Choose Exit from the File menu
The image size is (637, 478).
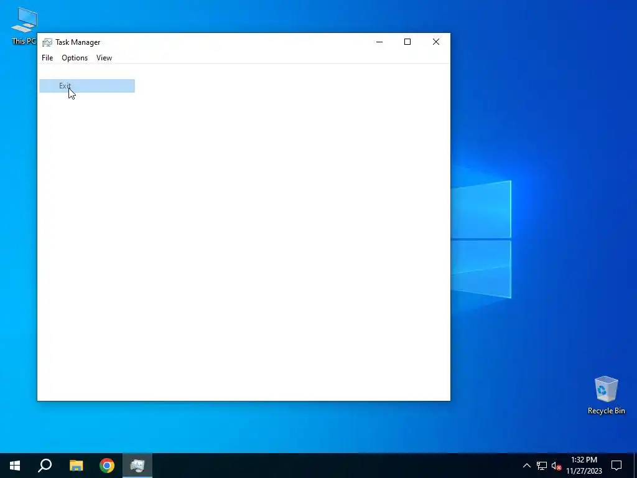pyautogui.click(x=87, y=86)
